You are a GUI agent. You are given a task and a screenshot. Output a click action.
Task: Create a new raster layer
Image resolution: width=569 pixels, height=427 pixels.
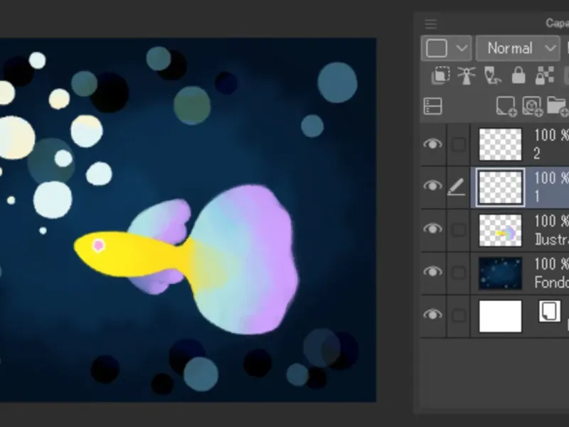pos(506,106)
